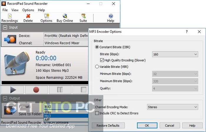Click the Help button in MP3 dialog
The image size is (206, 132).
(x=192, y=126)
